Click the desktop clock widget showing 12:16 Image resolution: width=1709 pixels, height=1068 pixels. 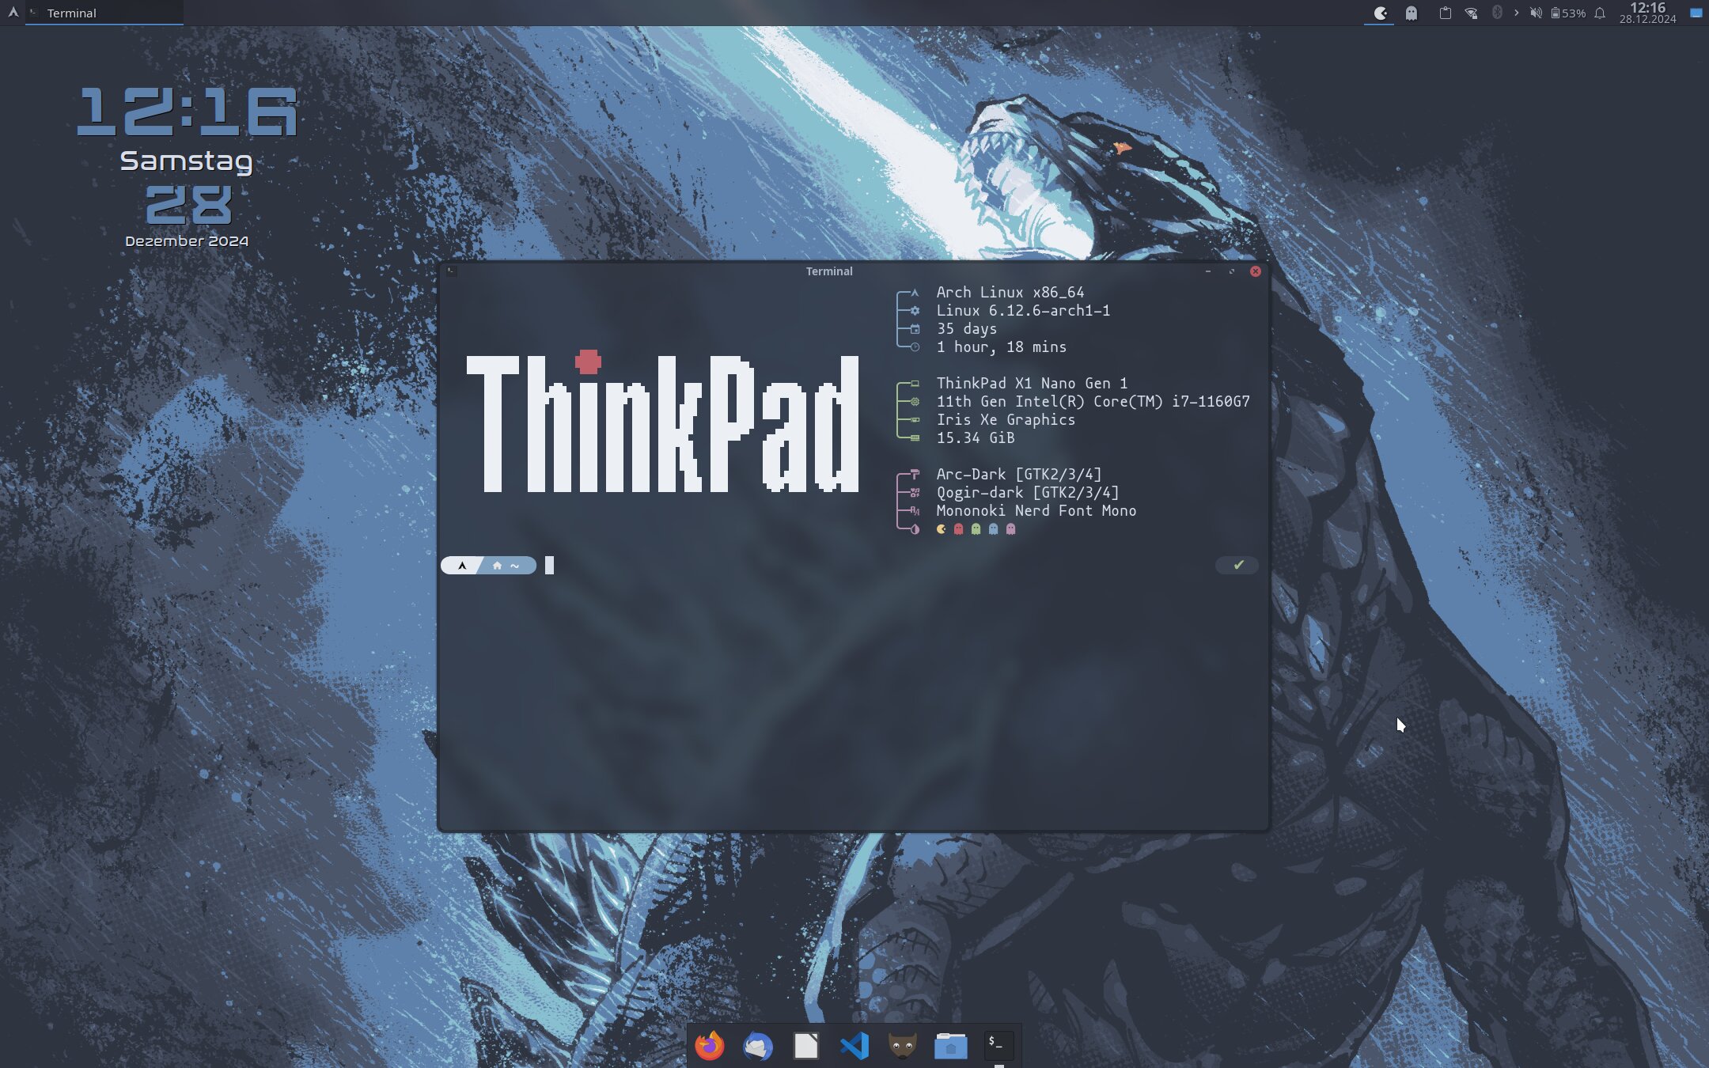[x=188, y=112]
